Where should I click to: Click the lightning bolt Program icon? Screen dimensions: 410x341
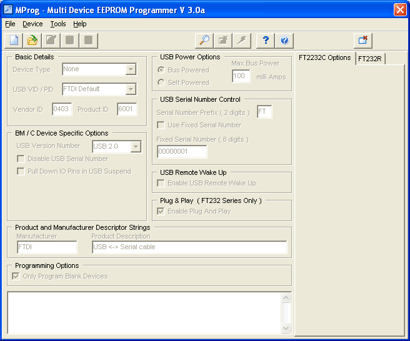tap(242, 41)
